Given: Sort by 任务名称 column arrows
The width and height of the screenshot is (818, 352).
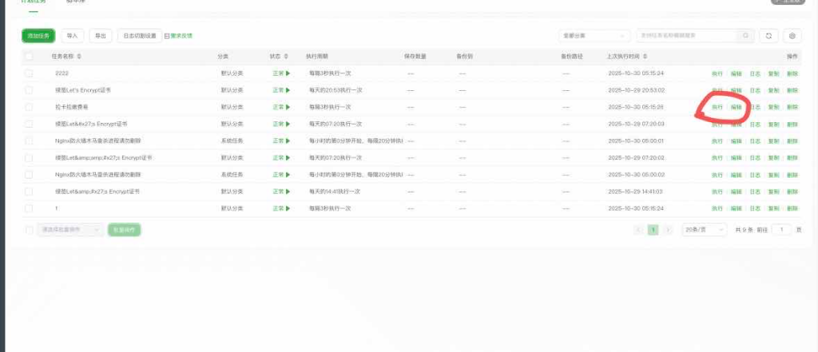Looking at the screenshot, I should (x=79, y=57).
